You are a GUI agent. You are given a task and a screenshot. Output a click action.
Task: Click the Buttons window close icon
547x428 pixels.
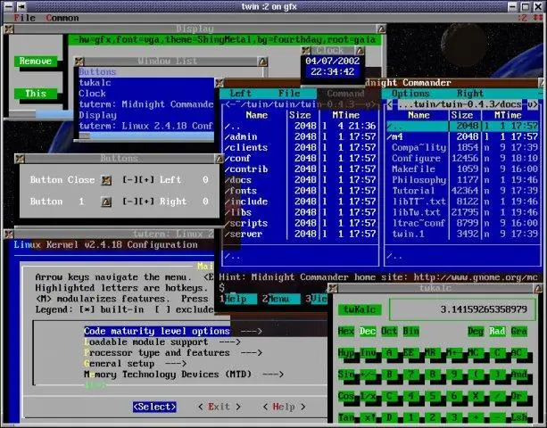coord(20,159)
